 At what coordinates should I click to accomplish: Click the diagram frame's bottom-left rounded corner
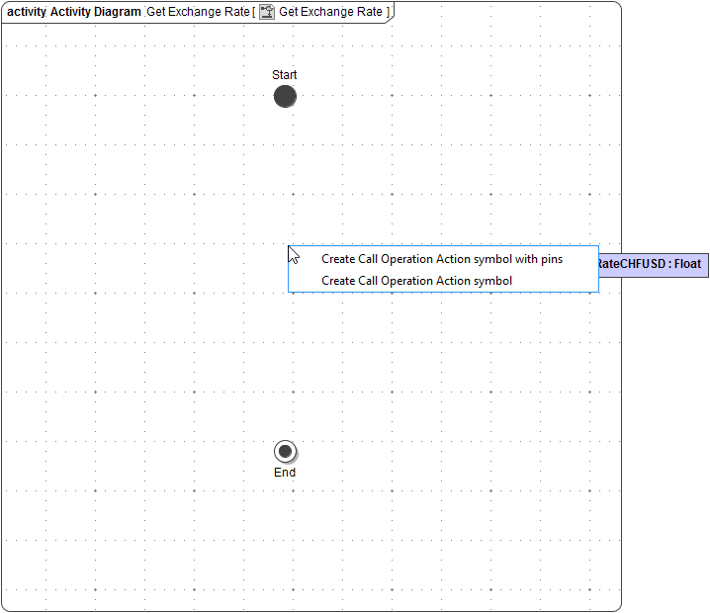(5, 607)
